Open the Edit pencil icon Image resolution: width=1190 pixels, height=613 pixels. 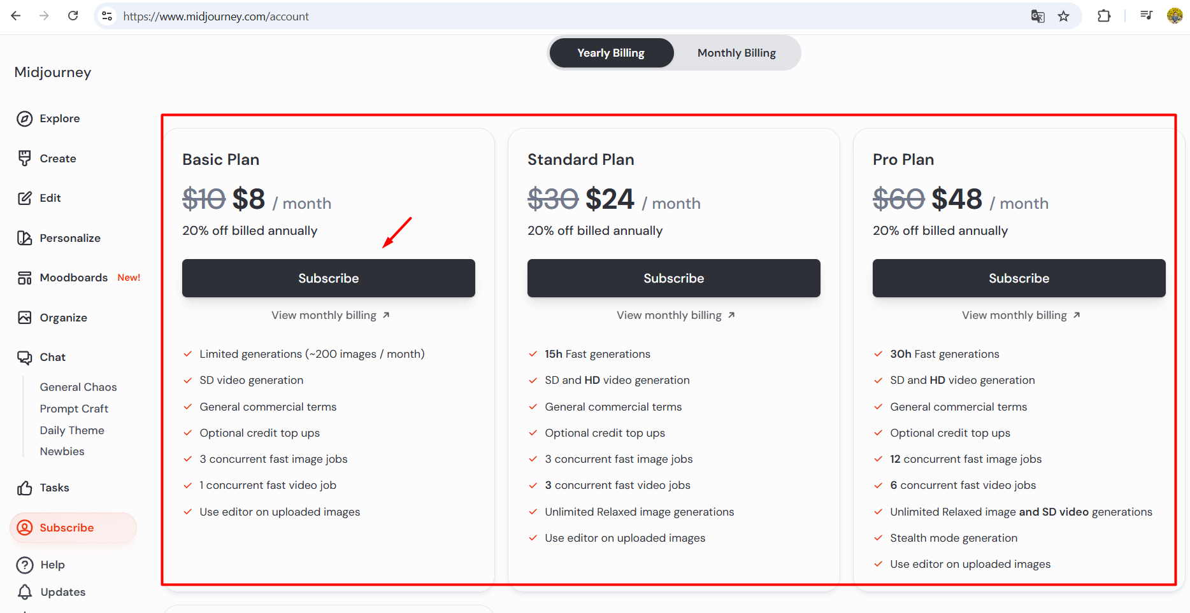tap(24, 198)
